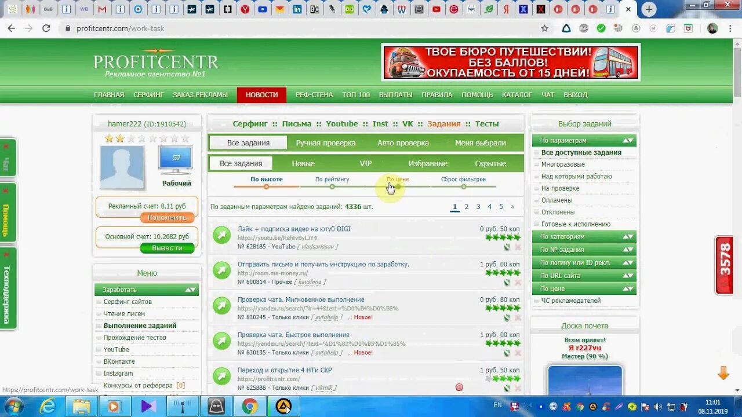This screenshot has width=742, height=417.
Task: Add task № 628185 to favorites icon
Action: click(x=507, y=247)
